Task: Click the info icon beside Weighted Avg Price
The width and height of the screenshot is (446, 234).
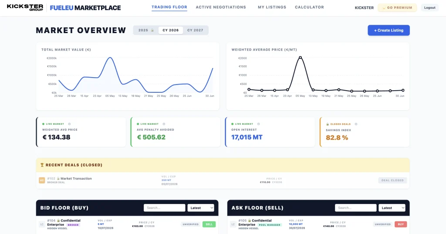Action: pyautogui.click(x=69, y=124)
